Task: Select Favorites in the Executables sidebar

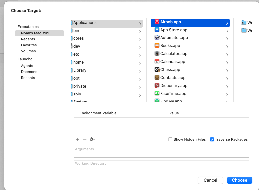Action: pyautogui.click(x=29, y=45)
